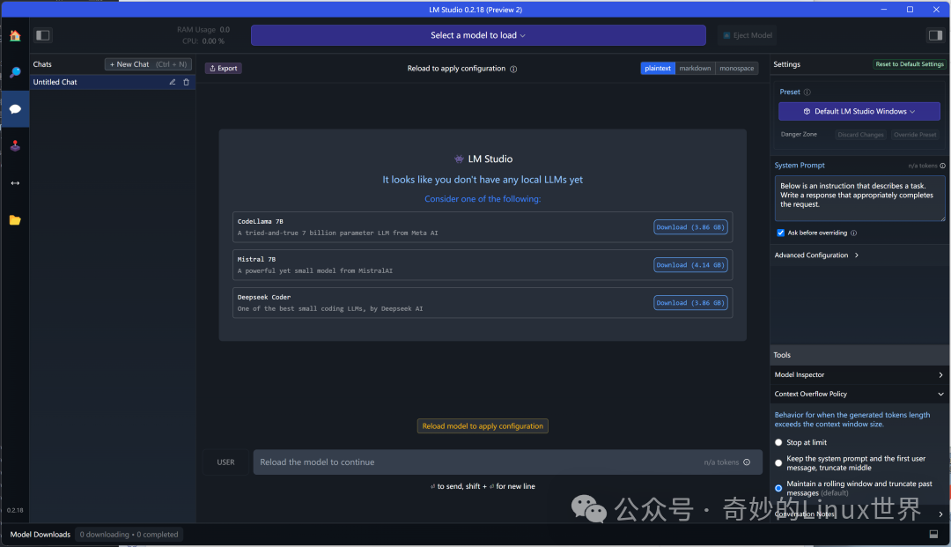This screenshot has width=951, height=547.
Task: Expand Advanced Configuration
Action: [x=816, y=255]
